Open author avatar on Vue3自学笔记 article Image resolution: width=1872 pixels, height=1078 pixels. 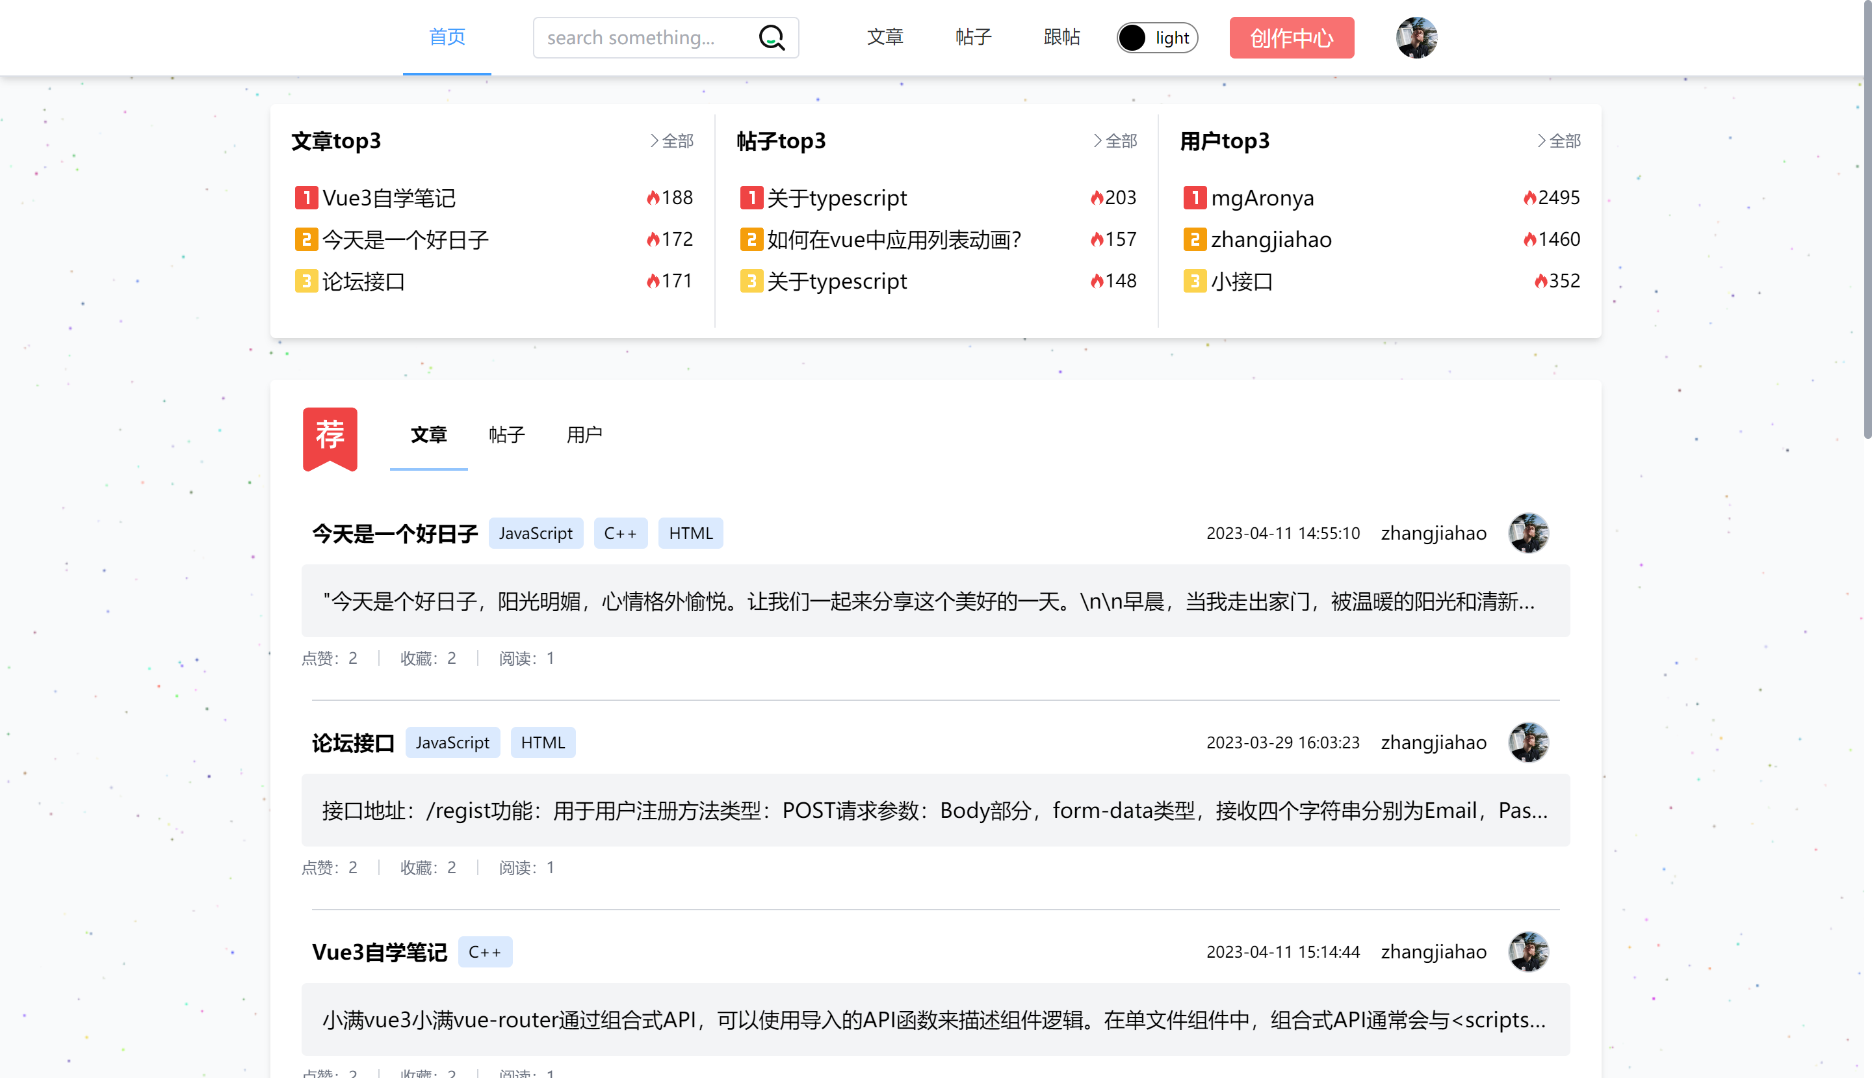(x=1529, y=951)
